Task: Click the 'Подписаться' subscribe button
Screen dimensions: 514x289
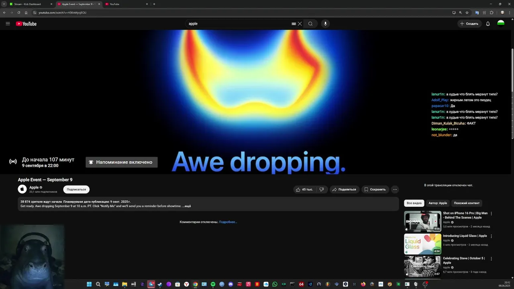Action: [x=76, y=189]
